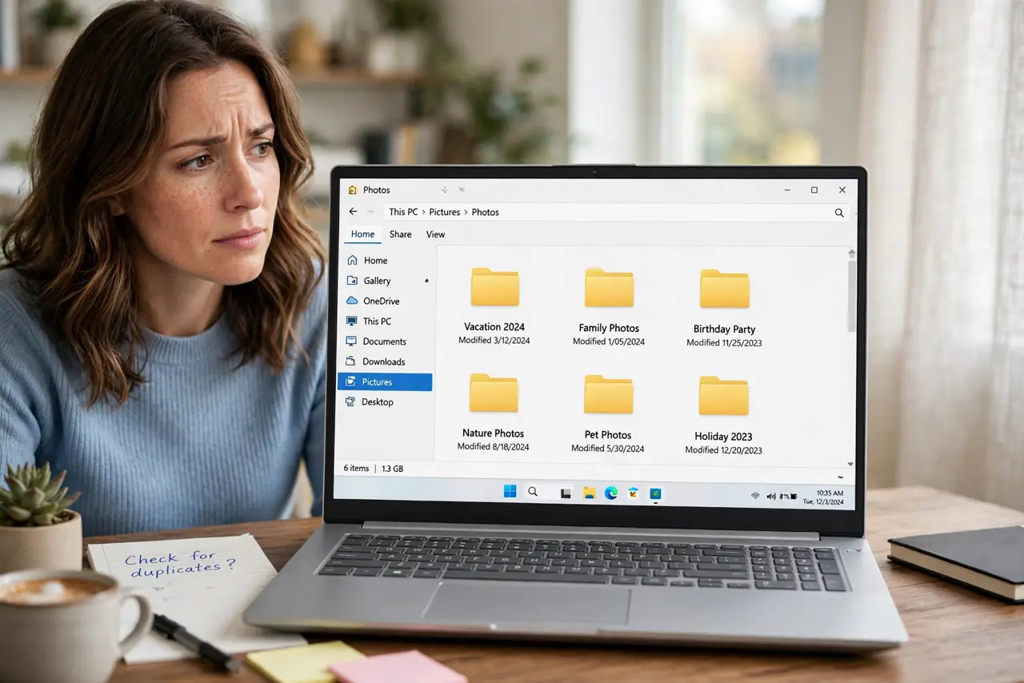Click the vertical scrollbar of file area
This screenshot has width=1024, height=683.
click(852, 296)
